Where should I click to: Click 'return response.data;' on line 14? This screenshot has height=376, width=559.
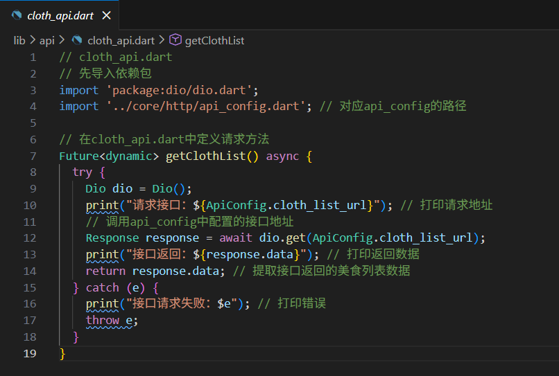click(155, 271)
